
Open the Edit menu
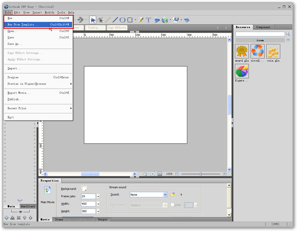17,12
